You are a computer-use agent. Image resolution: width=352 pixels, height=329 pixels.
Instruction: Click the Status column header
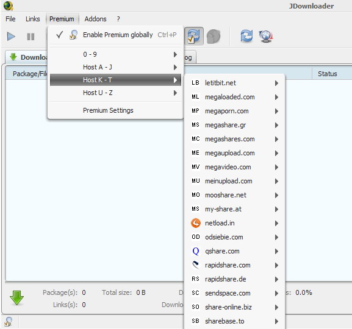pyautogui.click(x=332, y=74)
